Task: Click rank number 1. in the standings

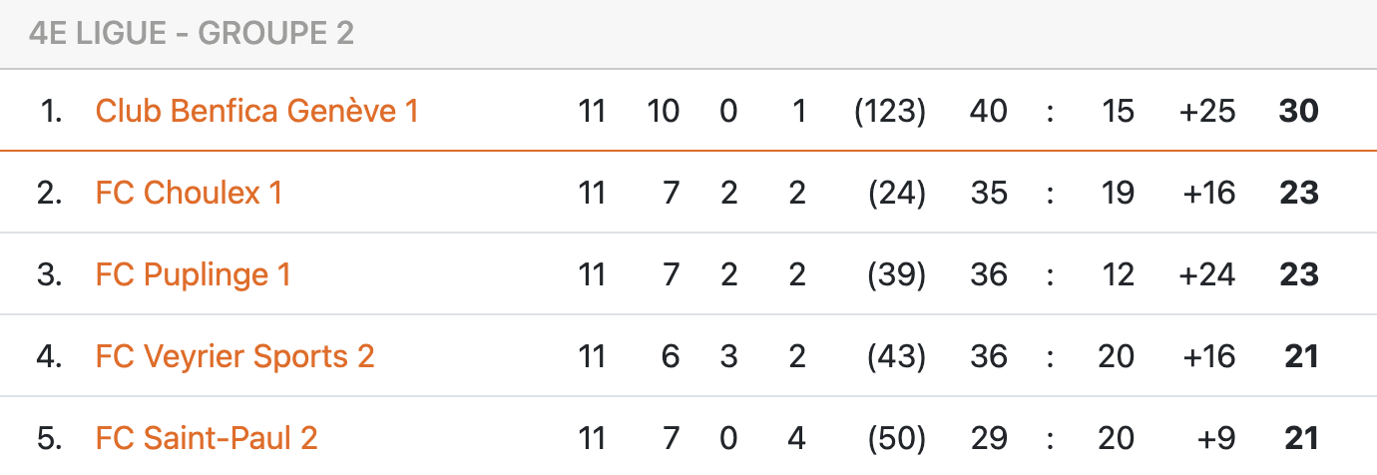Action: [52, 111]
